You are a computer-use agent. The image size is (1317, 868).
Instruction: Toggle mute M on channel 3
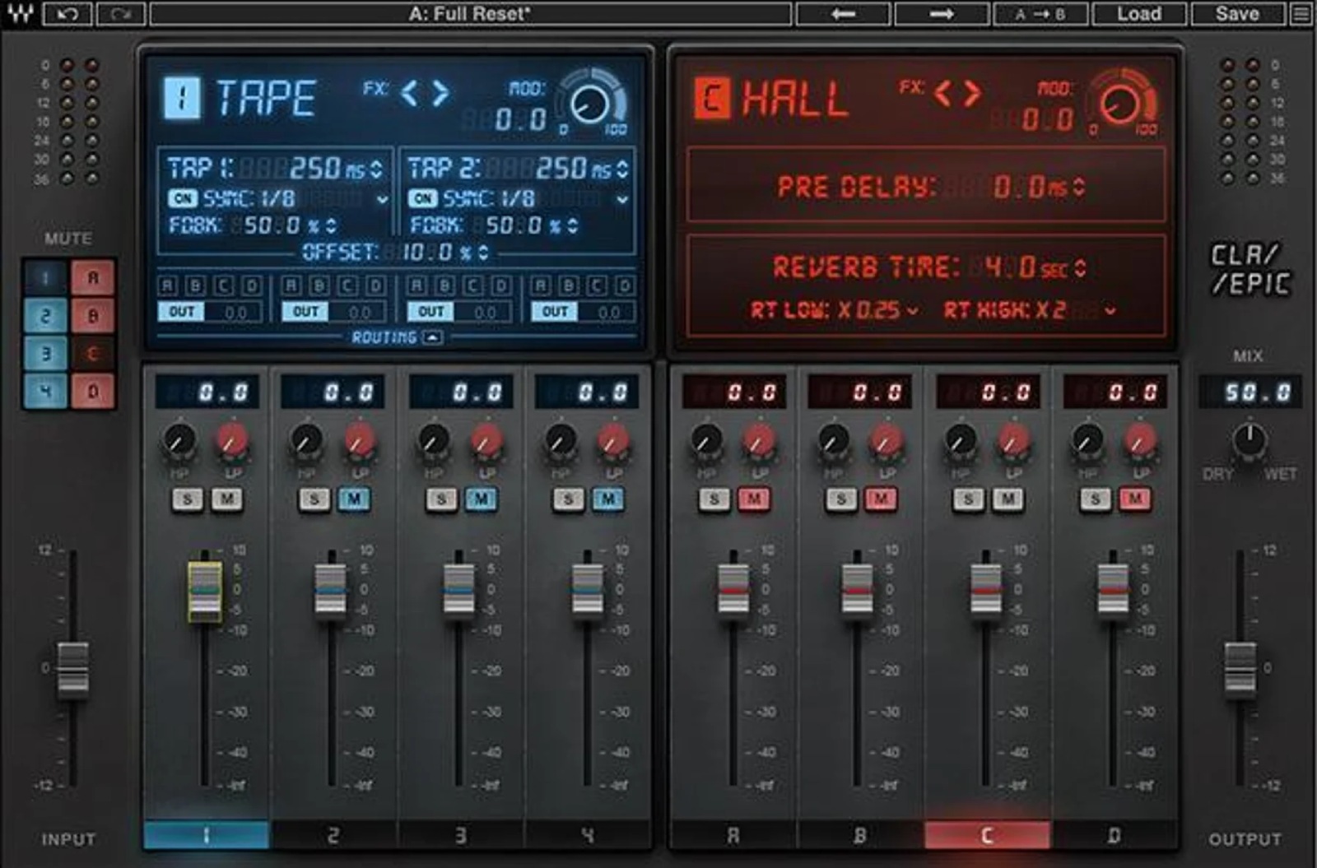[482, 499]
